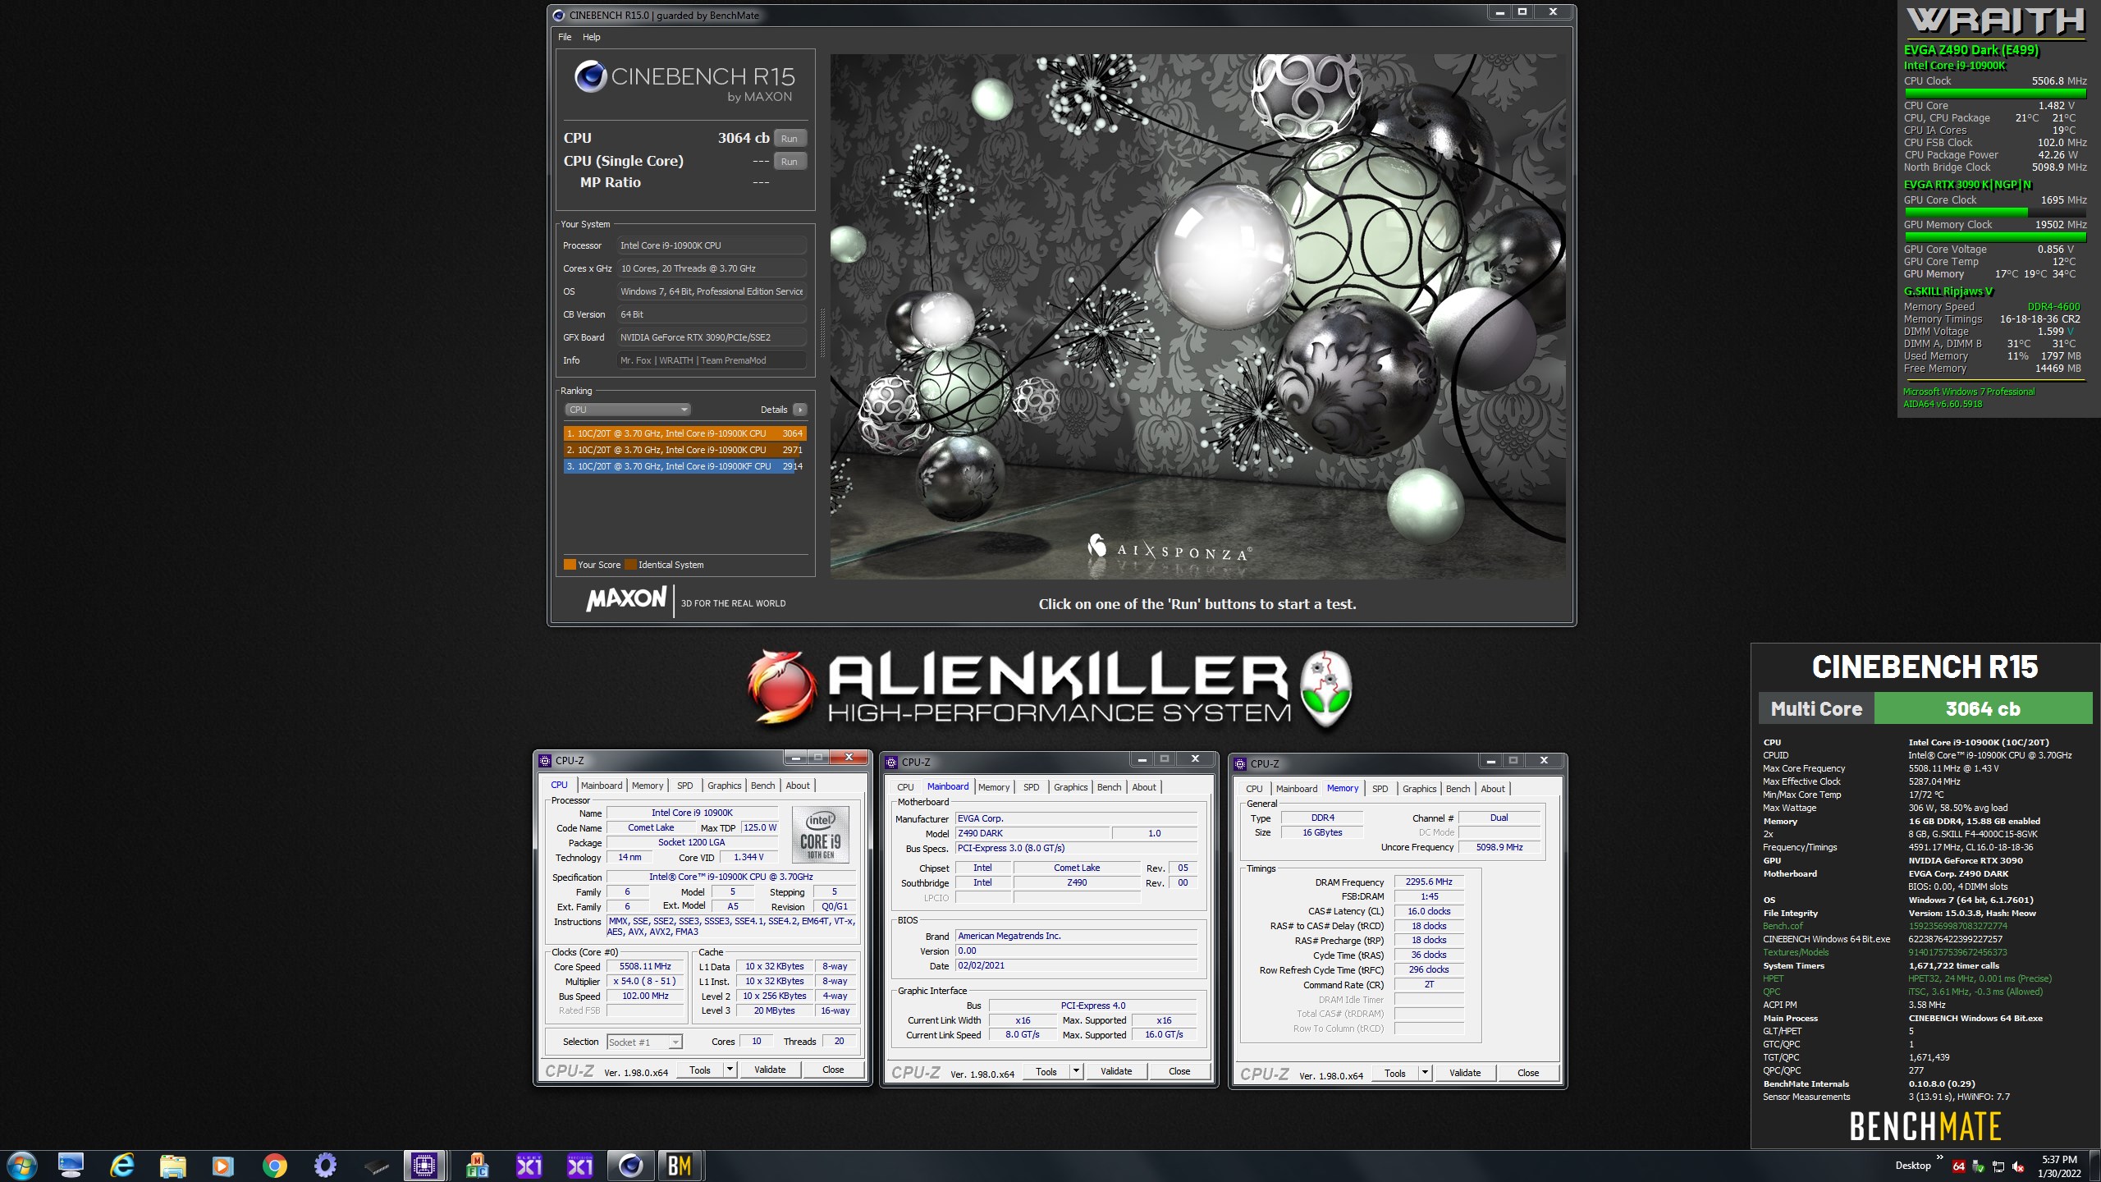Screen dimensions: 2101x1182
Task: Launch Google Chrome from the taskbar
Action: pyautogui.click(x=274, y=1166)
